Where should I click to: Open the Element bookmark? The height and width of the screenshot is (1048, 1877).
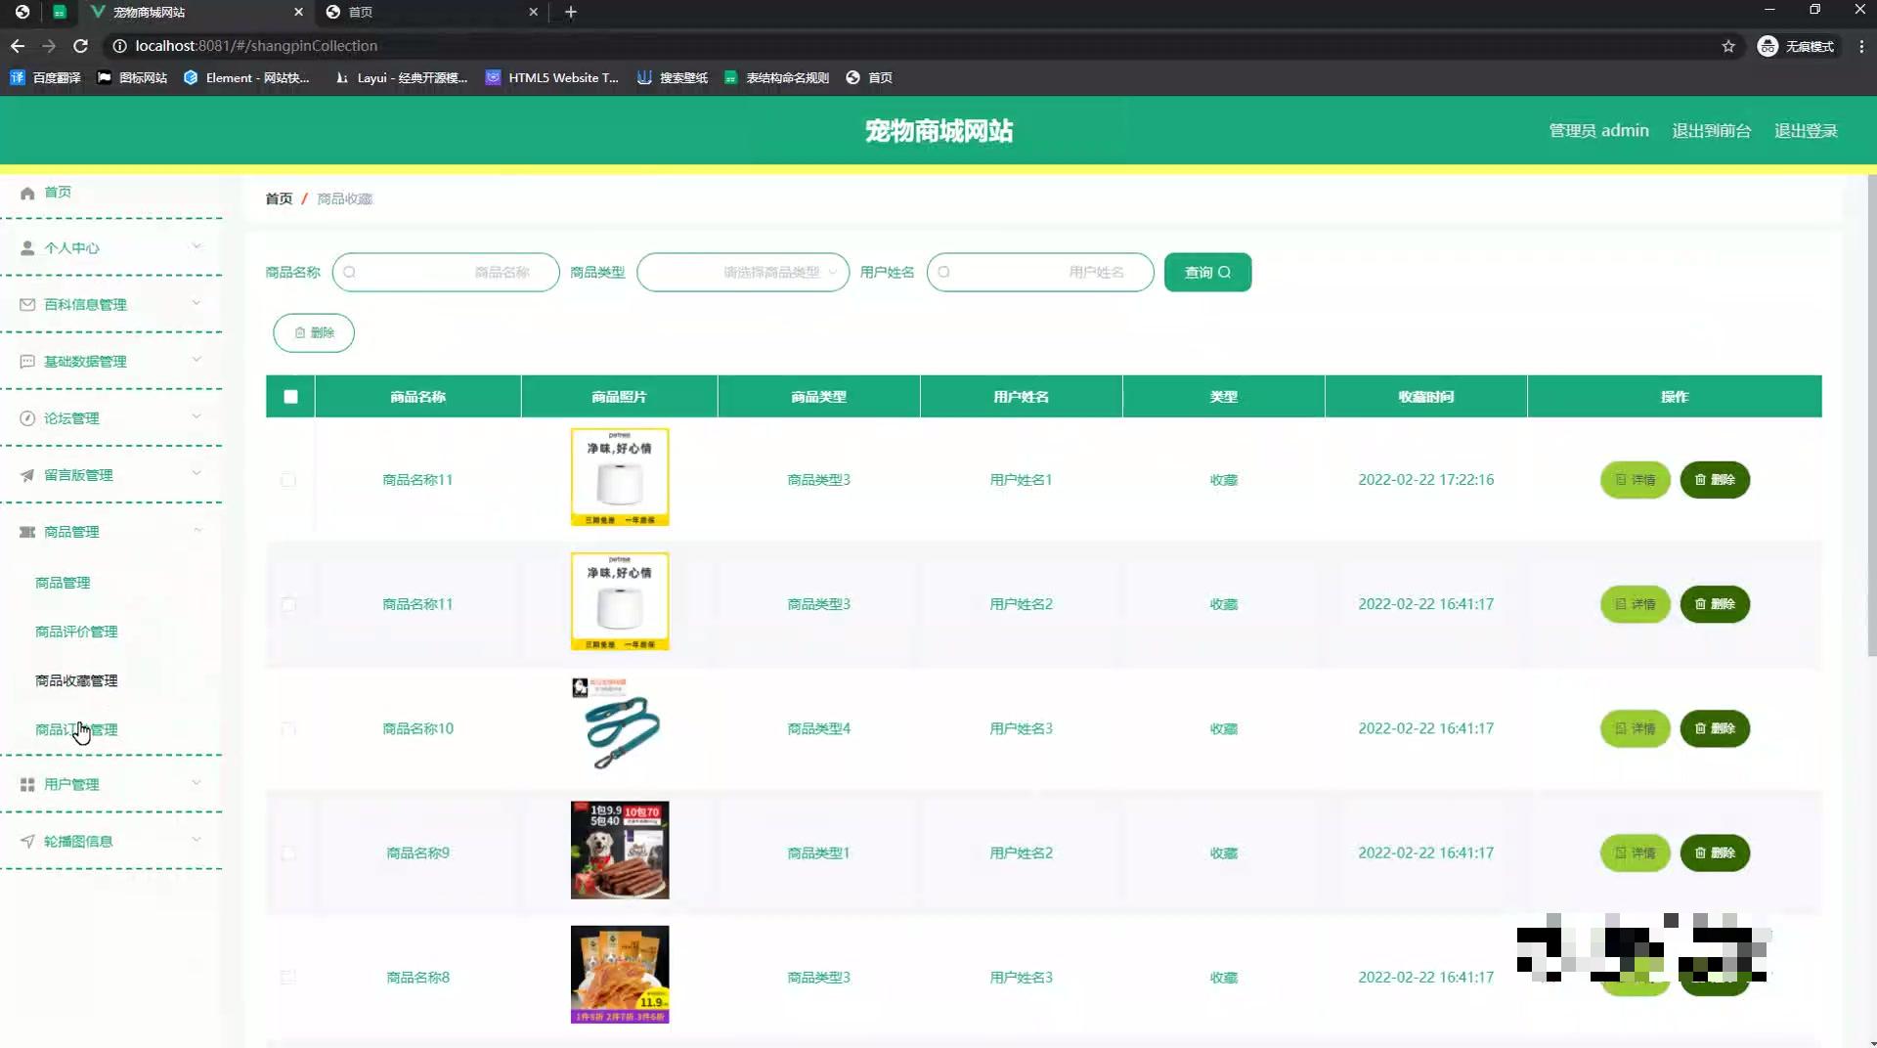pyautogui.click(x=246, y=77)
